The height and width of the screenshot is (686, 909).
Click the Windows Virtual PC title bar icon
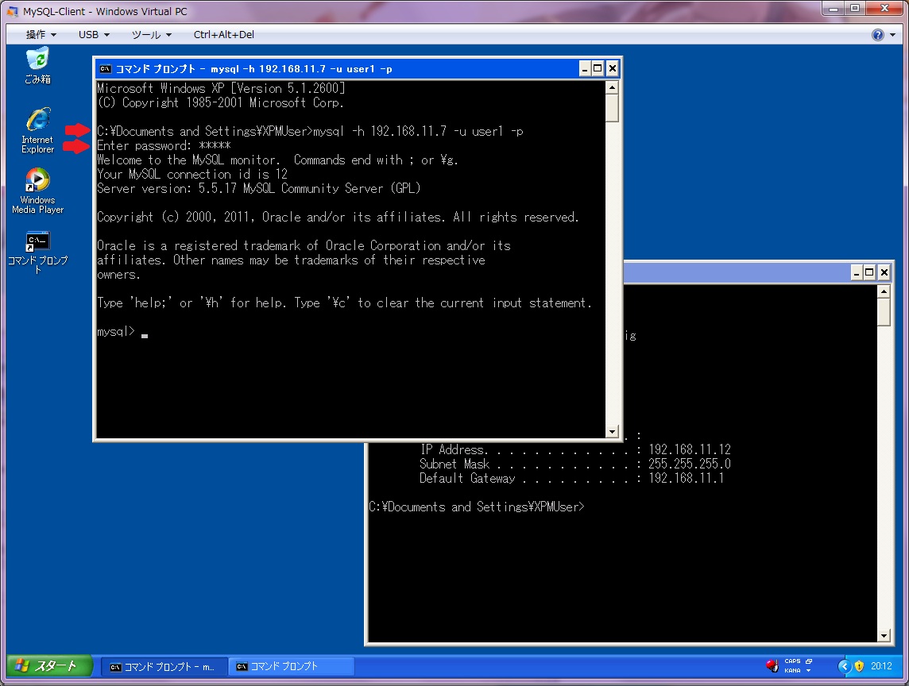coord(12,11)
